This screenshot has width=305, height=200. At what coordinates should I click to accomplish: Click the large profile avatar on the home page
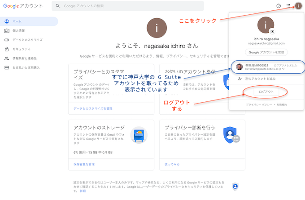point(157,28)
